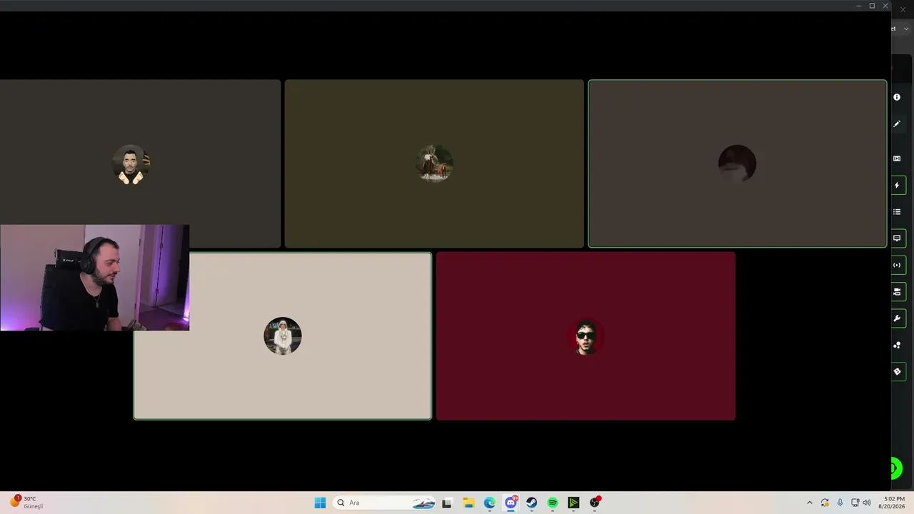Screen dimensions: 914x514
Task: Open the green-arrow app on the taskbar
Action: [x=573, y=503]
